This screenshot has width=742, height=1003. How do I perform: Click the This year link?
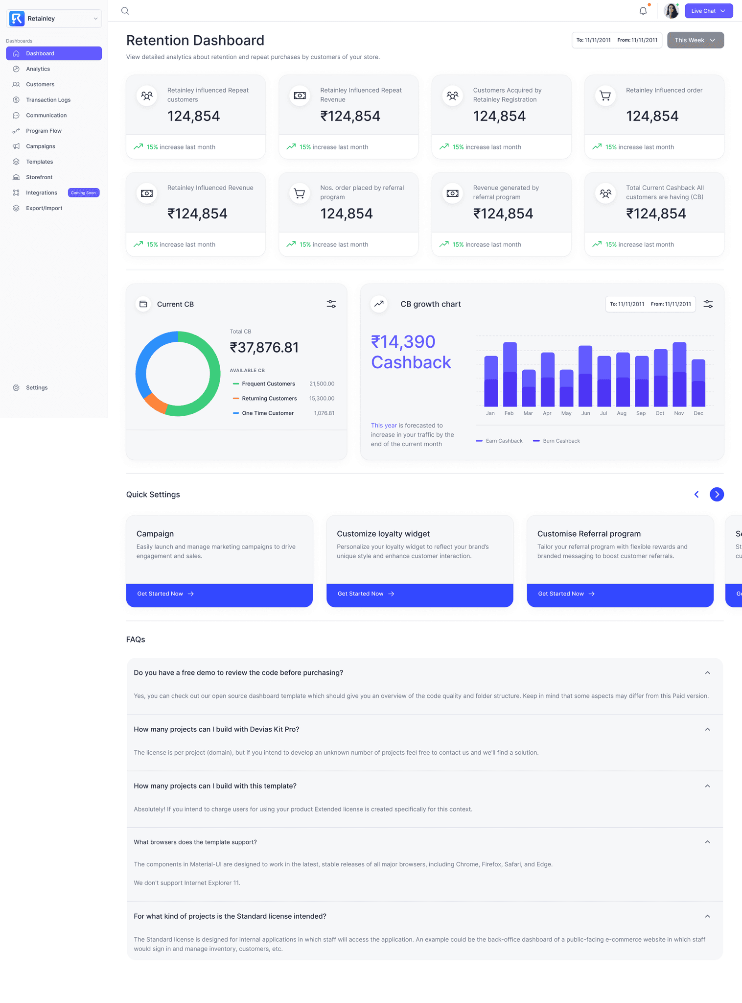(x=384, y=426)
